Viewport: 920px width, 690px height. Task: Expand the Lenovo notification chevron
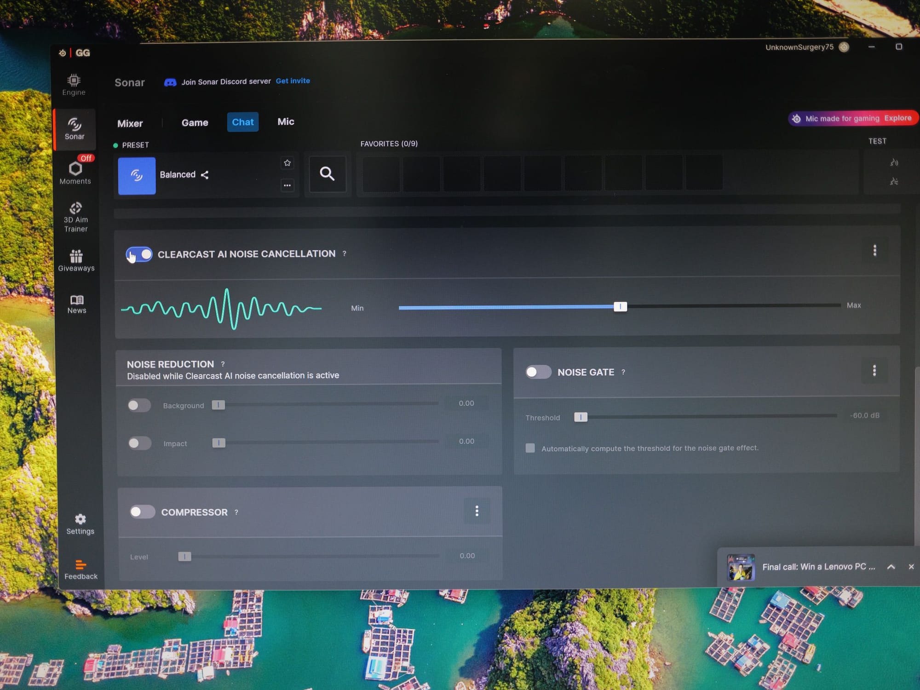891,567
